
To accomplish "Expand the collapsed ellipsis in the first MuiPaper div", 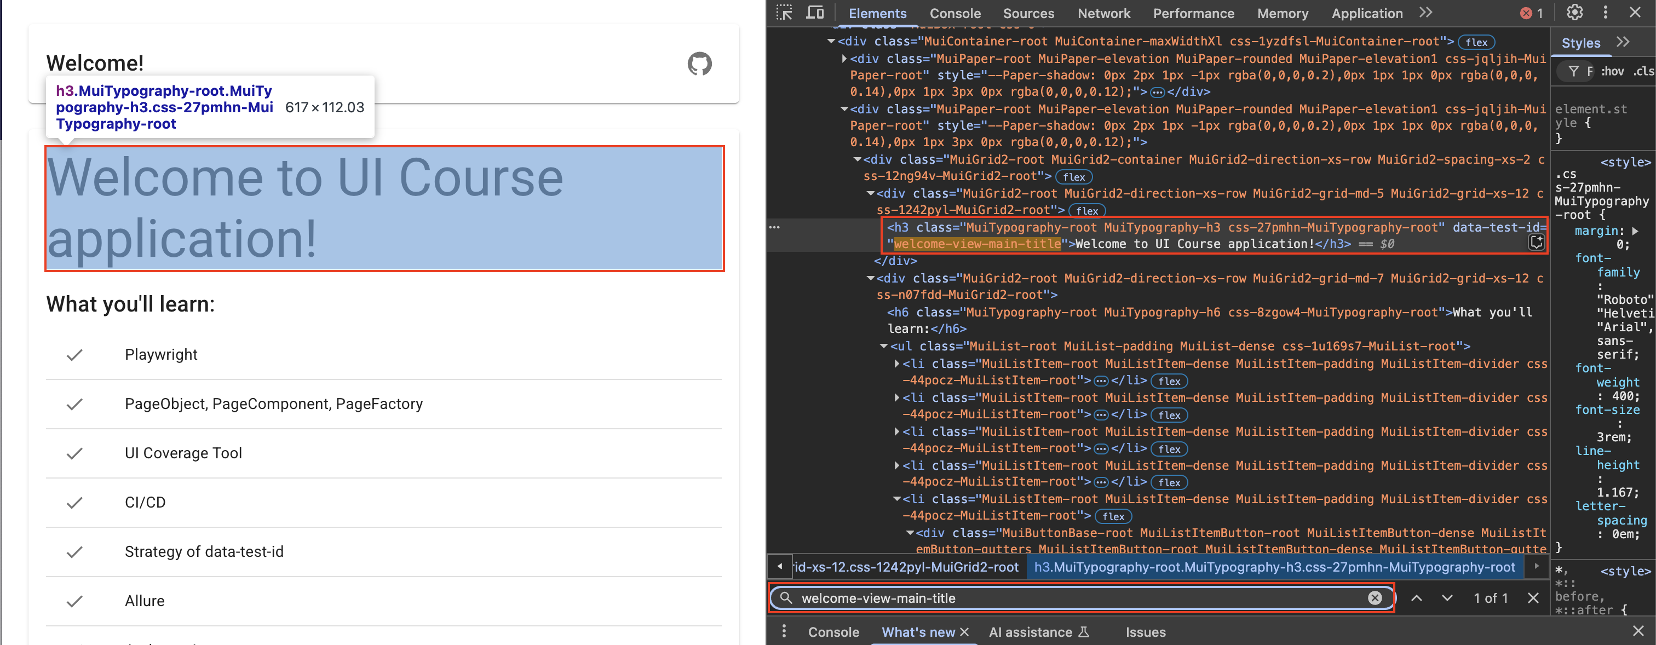I will tap(1157, 93).
